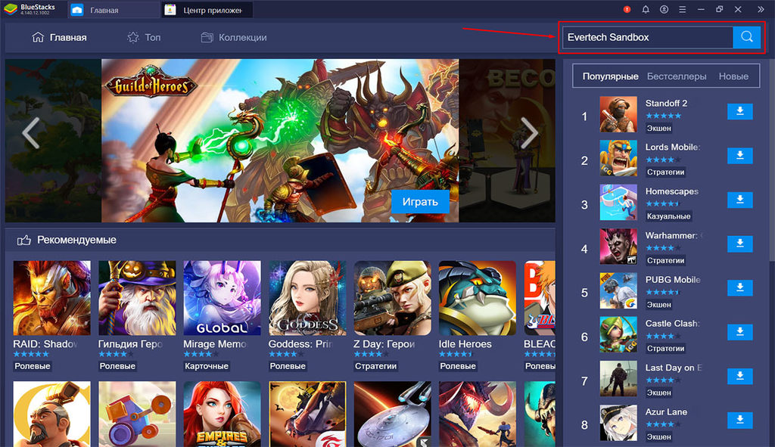Viewport: 775px width, 447px height.
Task: Open the red alert notification icon
Action: point(627,9)
